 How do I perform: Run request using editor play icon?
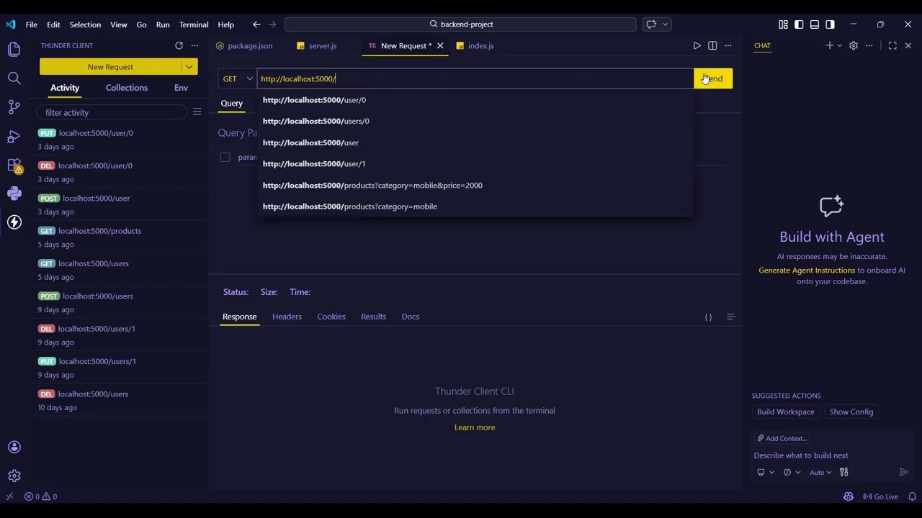click(x=697, y=45)
